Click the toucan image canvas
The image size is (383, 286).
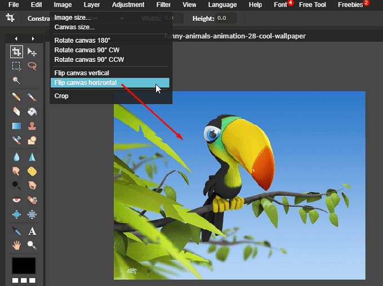click(x=239, y=185)
